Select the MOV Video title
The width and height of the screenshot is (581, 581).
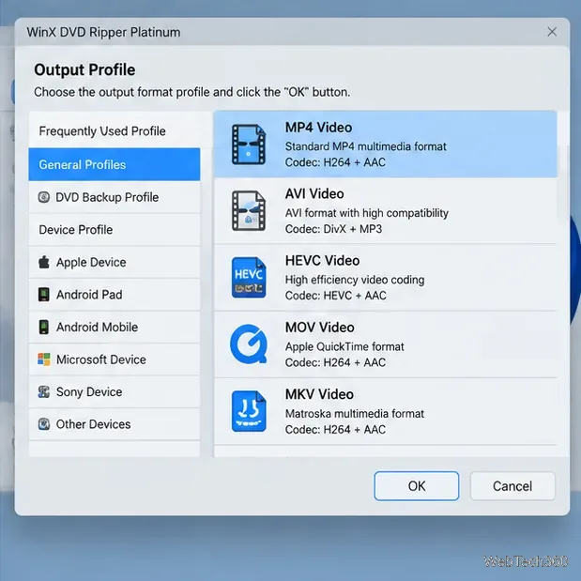[320, 328]
